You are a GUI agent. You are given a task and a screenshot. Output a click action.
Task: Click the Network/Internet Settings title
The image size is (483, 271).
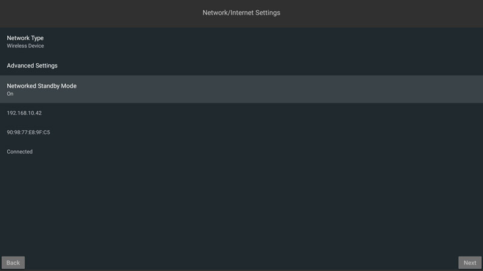241,13
